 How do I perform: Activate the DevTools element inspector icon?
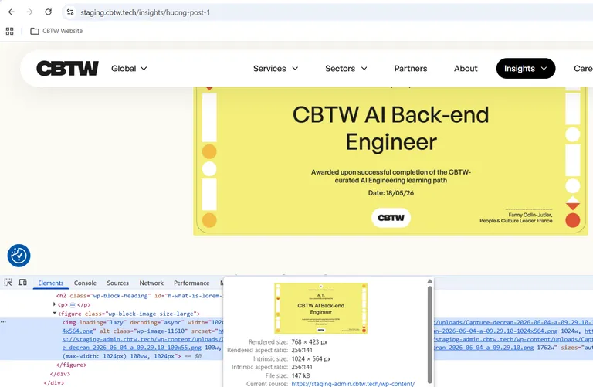[x=8, y=283]
